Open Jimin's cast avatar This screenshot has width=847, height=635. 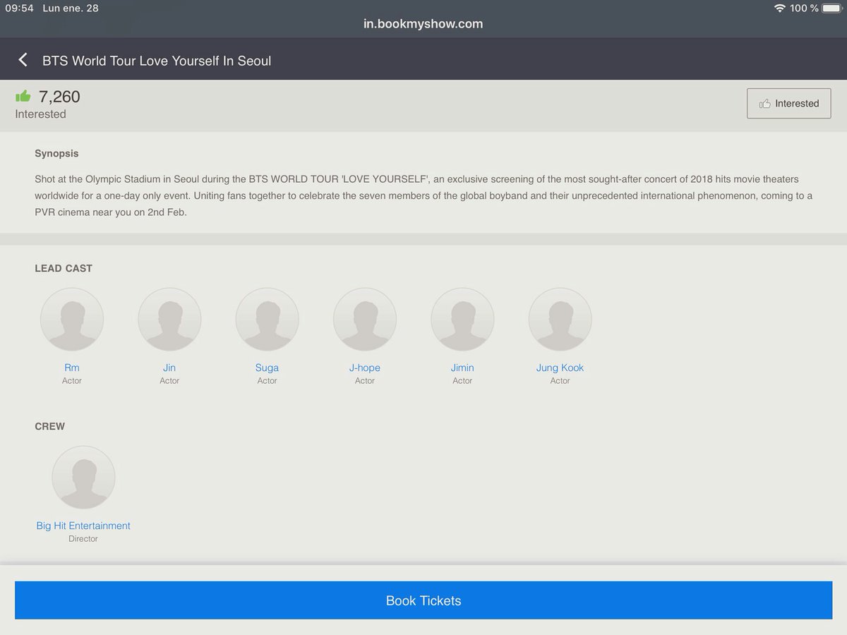click(x=462, y=320)
